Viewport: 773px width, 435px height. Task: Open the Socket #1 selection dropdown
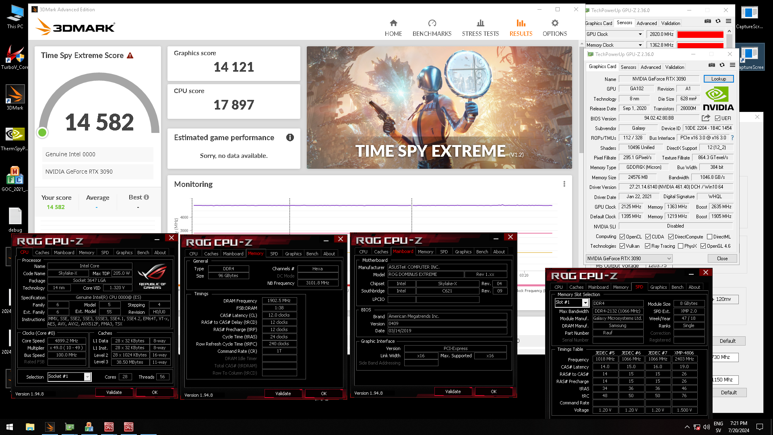pyautogui.click(x=87, y=377)
